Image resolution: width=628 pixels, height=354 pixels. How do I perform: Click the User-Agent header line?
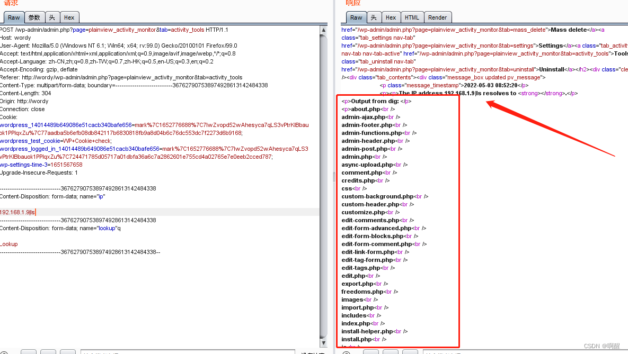(119, 46)
